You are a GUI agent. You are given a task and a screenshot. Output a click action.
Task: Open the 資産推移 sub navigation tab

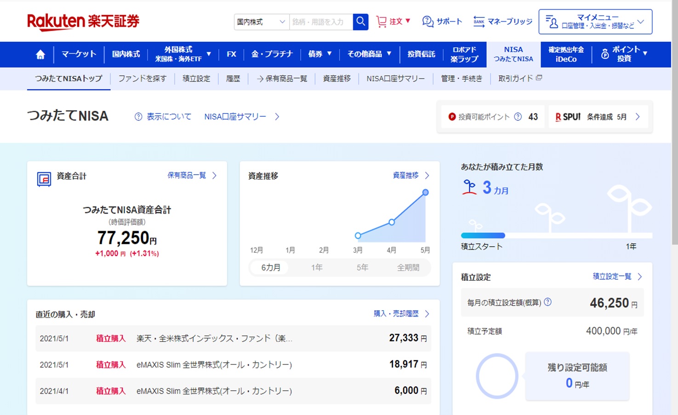click(x=337, y=79)
